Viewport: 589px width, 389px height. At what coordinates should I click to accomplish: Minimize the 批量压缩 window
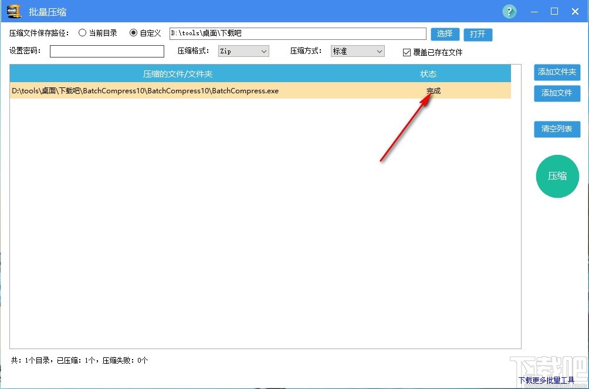click(534, 12)
